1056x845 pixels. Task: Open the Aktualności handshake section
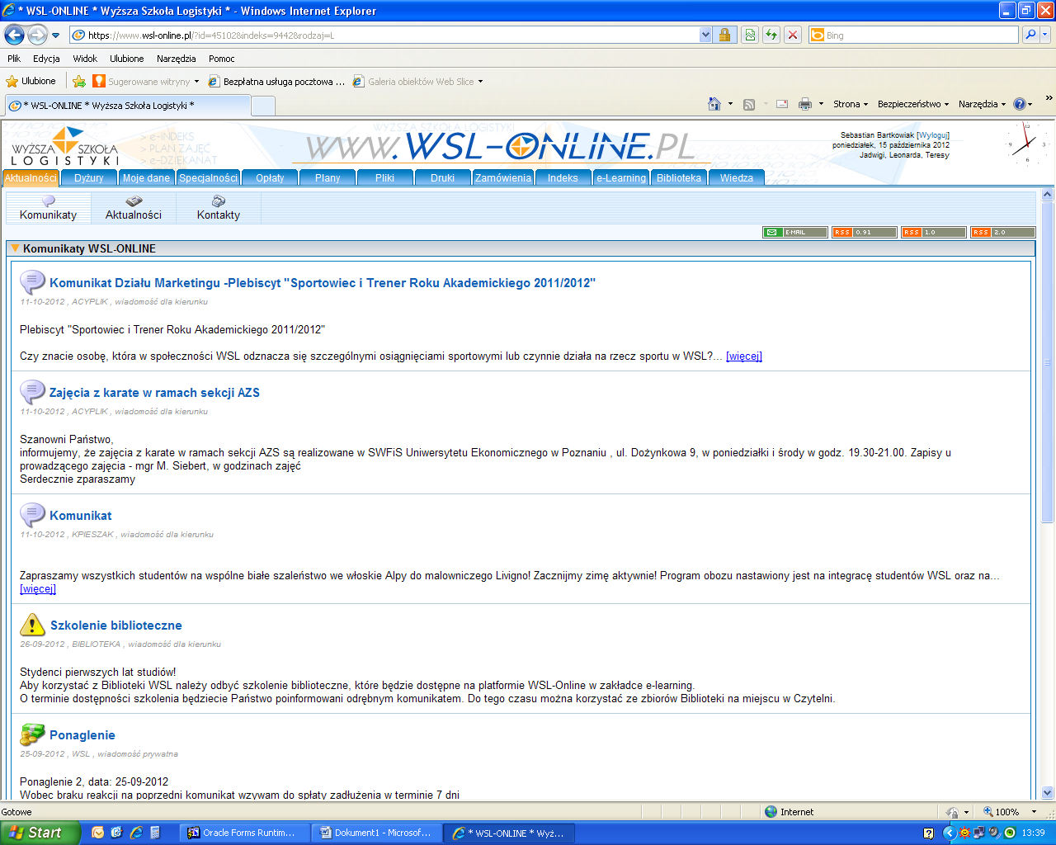(x=134, y=208)
